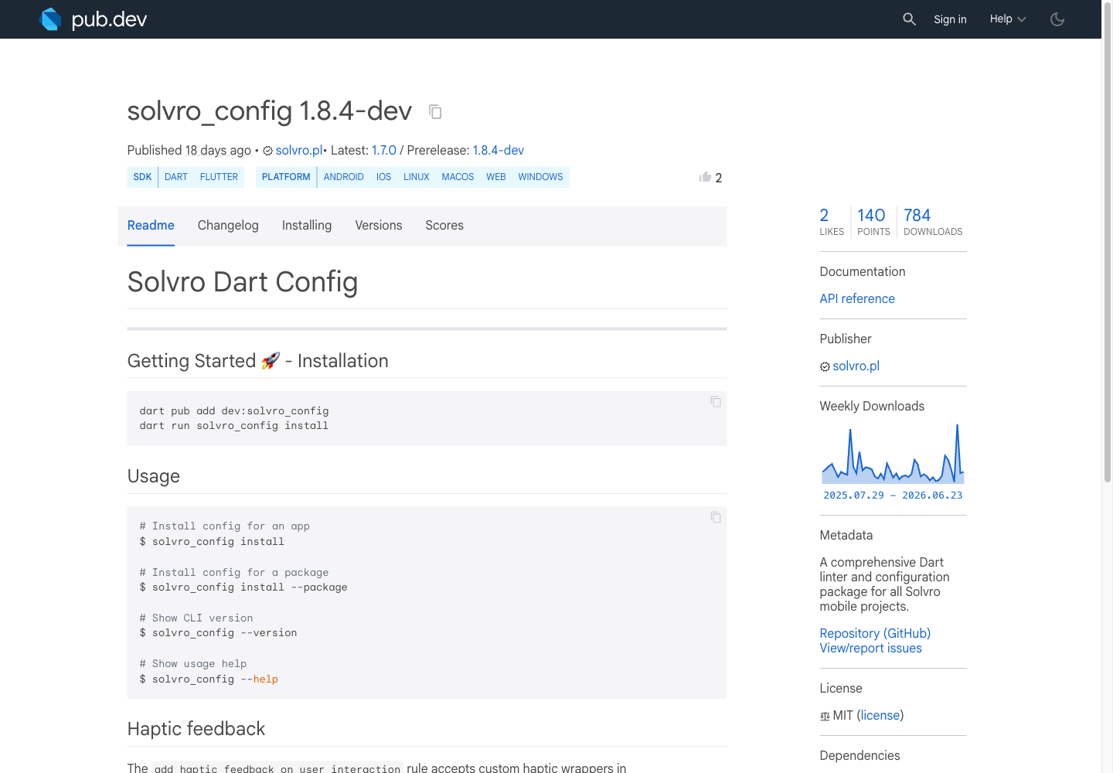Image resolution: width=1113 pixels, height=773 pixels.
Task: Switch to the Readme tab
Action: 151,226
